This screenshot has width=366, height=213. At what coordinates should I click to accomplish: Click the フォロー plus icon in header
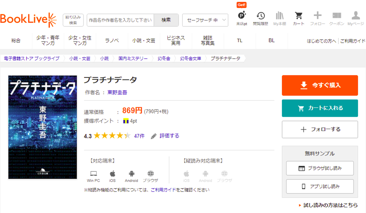click(x=317, y=16)
